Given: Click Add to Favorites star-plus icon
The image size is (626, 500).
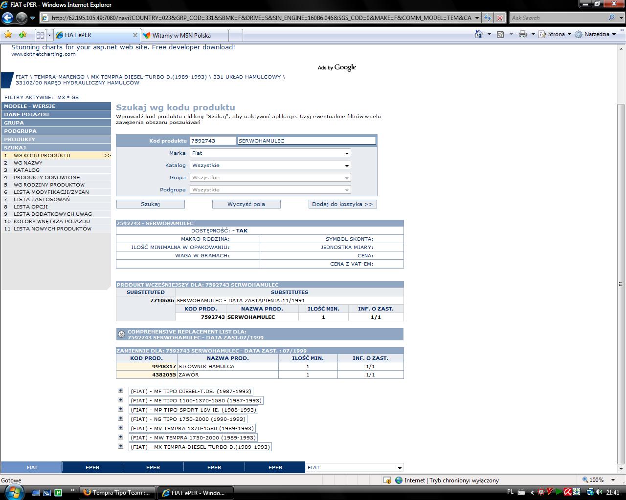Looking at the screenshot, I should 22,35.
